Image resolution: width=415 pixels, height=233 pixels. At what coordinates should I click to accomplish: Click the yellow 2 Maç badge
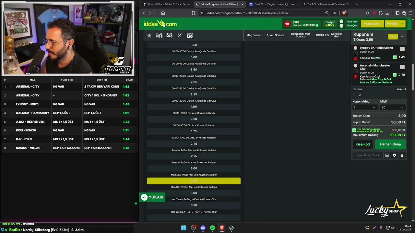[x=393, y=37]
